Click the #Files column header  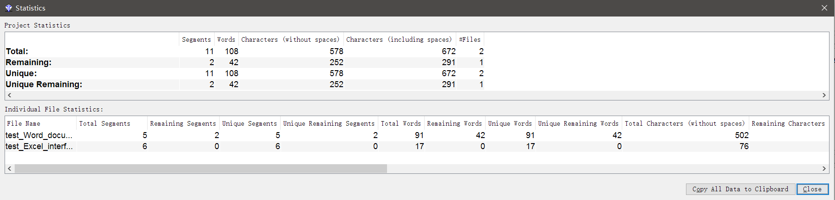470,39
